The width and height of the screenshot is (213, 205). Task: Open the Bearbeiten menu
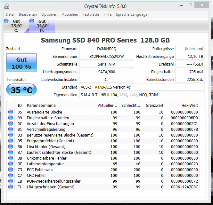pos(28,14)
